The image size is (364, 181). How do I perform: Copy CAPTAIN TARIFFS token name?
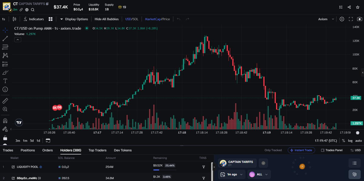(x=47, y=4)
